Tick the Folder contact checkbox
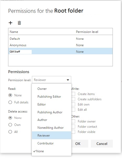The height and width of the screenshot is (158, 122). coord(73,127)
